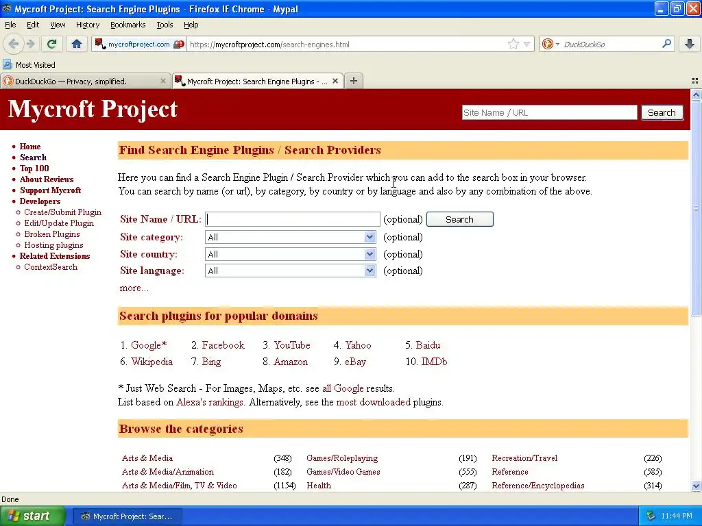702x526 pixels.
Task: Click the search magnifier in DuckDuckGo box
Action: pos(666,44)
